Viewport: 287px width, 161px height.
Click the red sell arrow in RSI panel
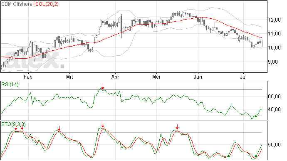(103, 87)
